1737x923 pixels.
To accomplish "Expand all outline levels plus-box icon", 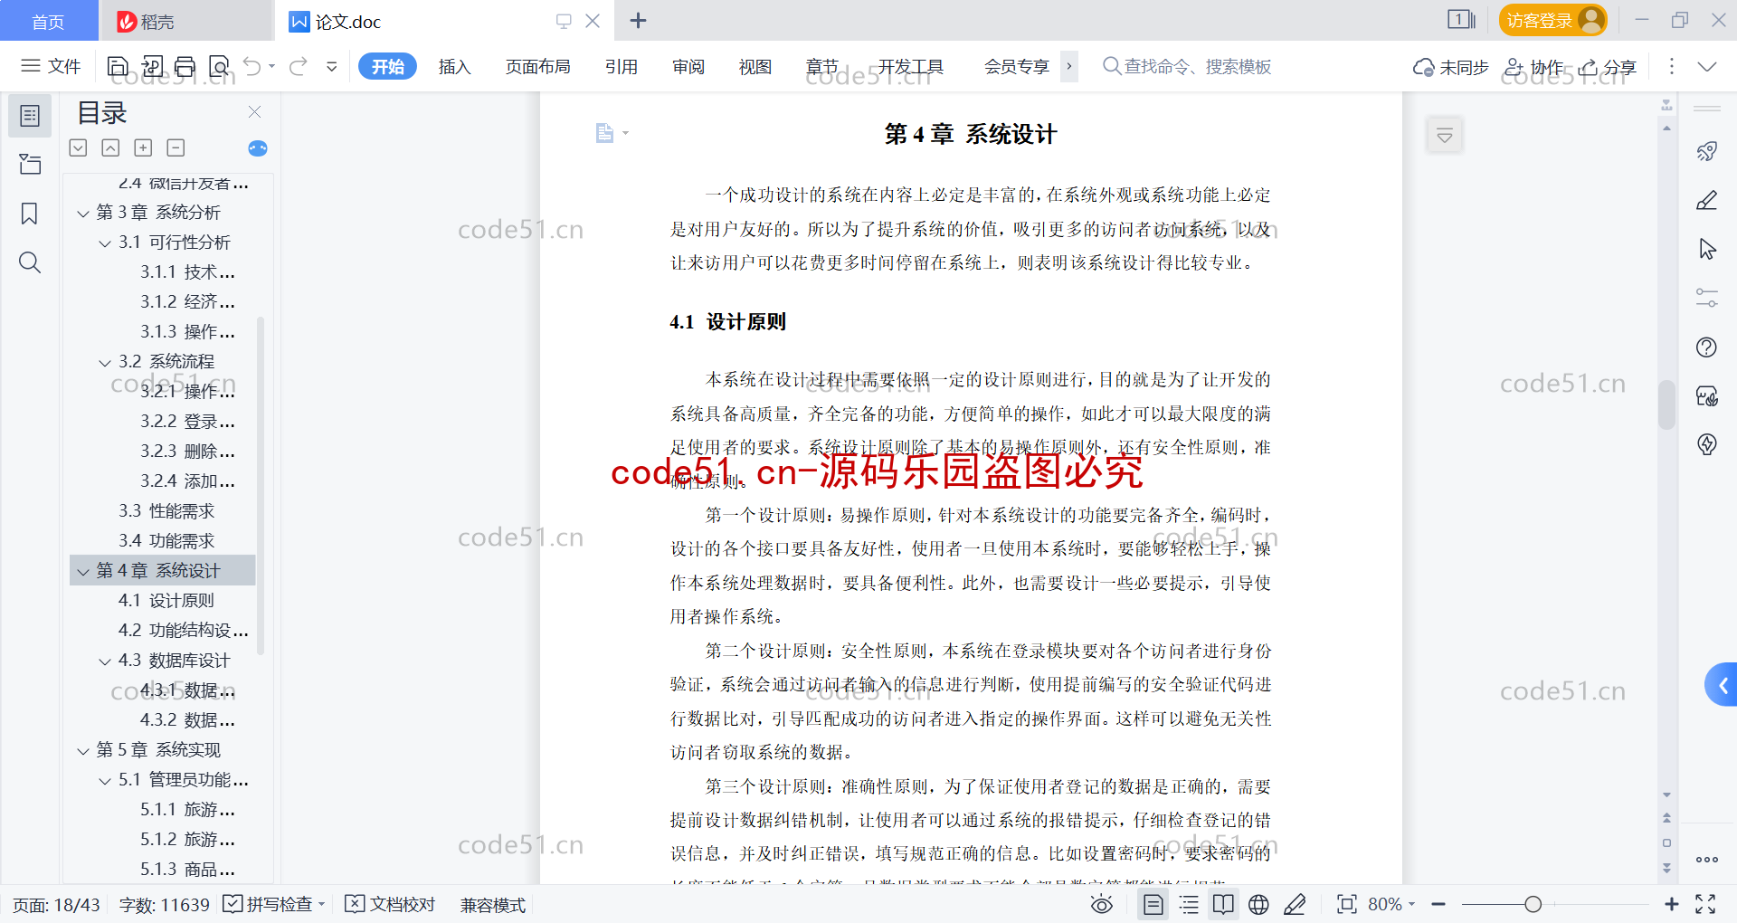I will tap(143, 147).
